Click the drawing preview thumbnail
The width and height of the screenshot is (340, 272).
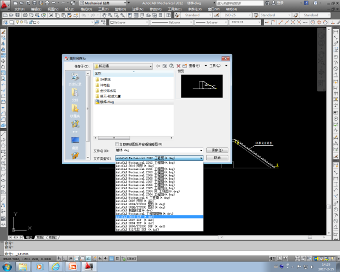[x=202, y=86]
